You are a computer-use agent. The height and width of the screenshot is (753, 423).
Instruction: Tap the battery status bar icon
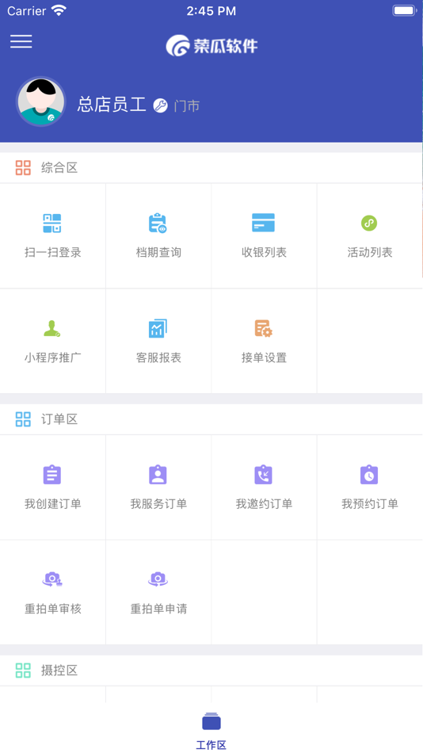pos(404,10)
